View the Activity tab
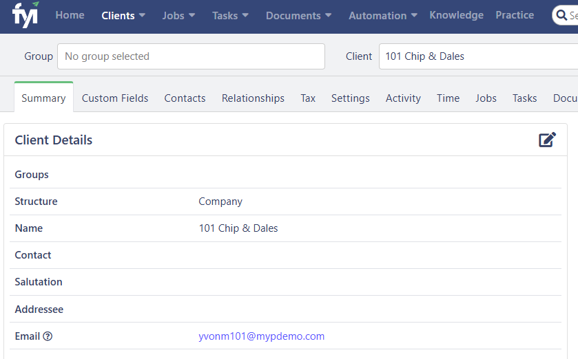578x359 pixels. point(403,98)
